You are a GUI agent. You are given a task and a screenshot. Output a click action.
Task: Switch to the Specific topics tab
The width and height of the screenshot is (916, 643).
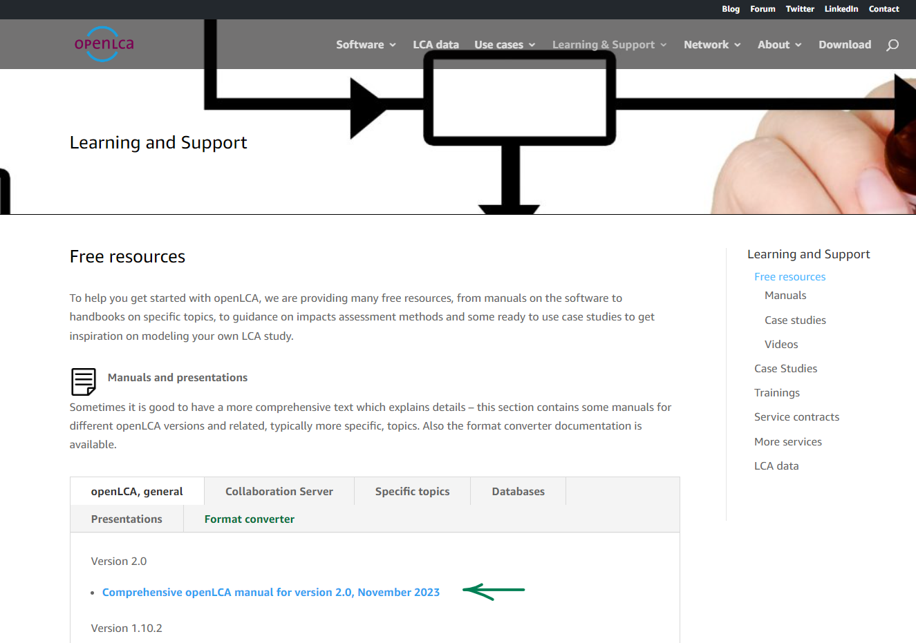coord(412,491)
